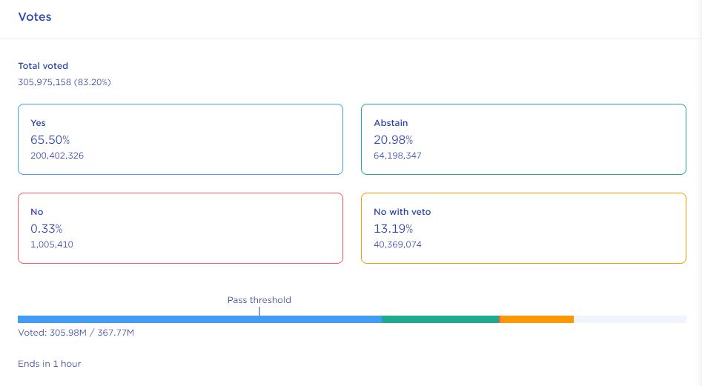
Task: Click the No vote card
Action: point(180,228)
